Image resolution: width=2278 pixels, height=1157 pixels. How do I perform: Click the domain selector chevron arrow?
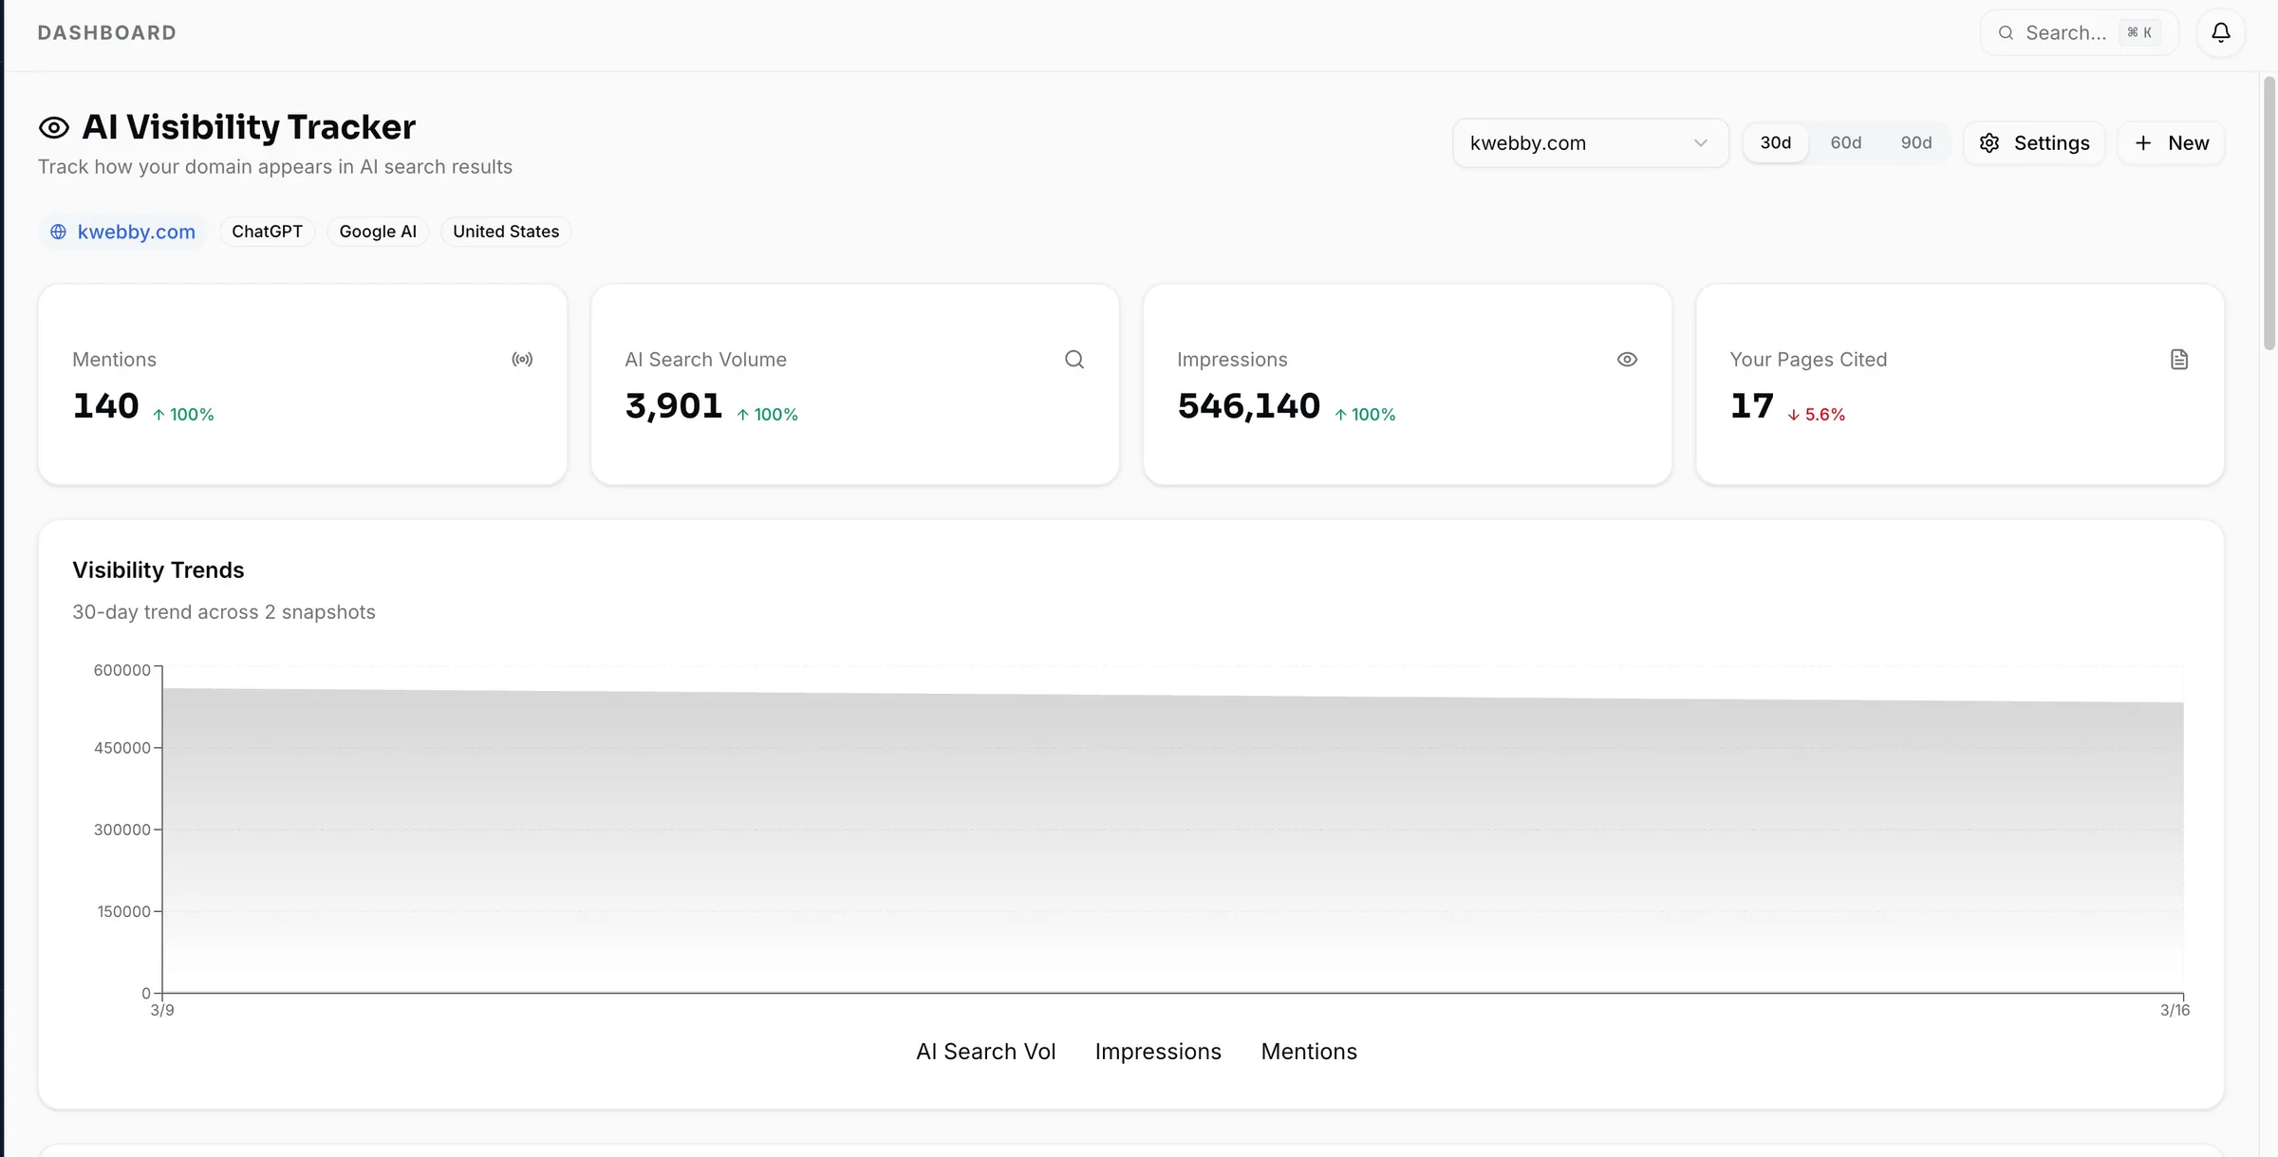click(x=1700, y=143)
